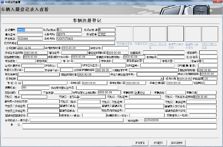Image resolution: width=223 pixels, height=147 pixels.
Task: Click the GPS型号 input field
Action: pos(157,65)
